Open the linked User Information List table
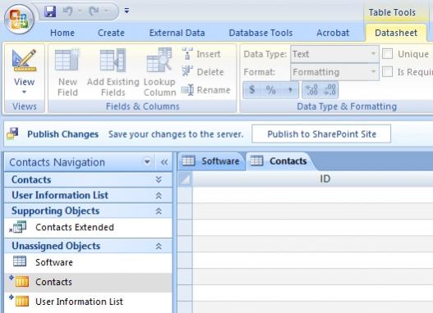Image resolution: width=433 pixels, height=313 pixels. tap(89, 302)
